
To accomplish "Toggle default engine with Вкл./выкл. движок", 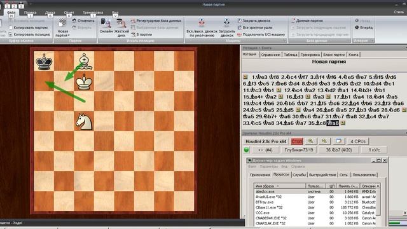I will pyautogui.click(x=202, y=27).
